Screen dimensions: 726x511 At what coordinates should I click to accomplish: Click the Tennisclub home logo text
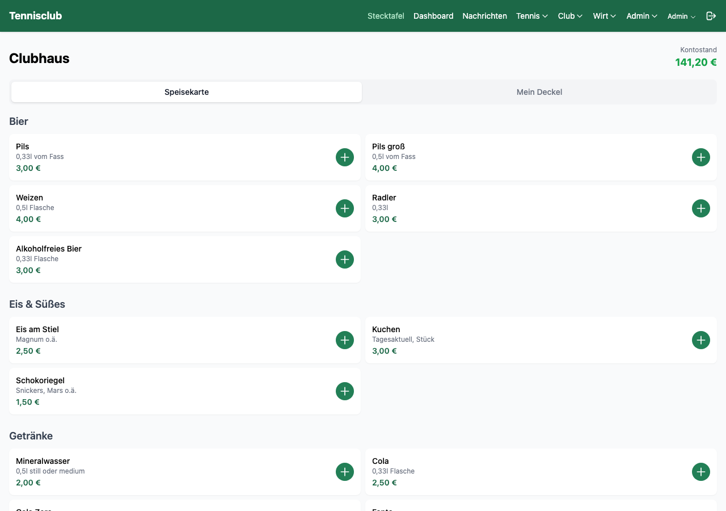36,16
